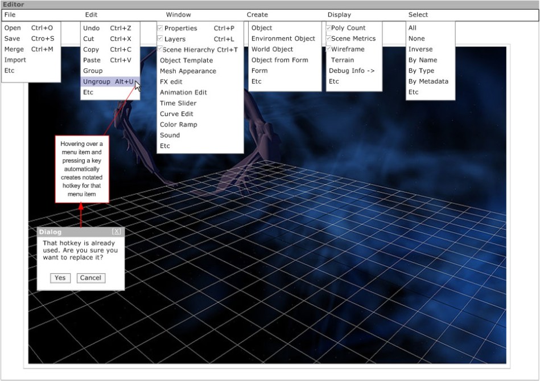This screenshot has height=381, width=540.
Task: Select By Metadata in Select menu
Action: 428,81
